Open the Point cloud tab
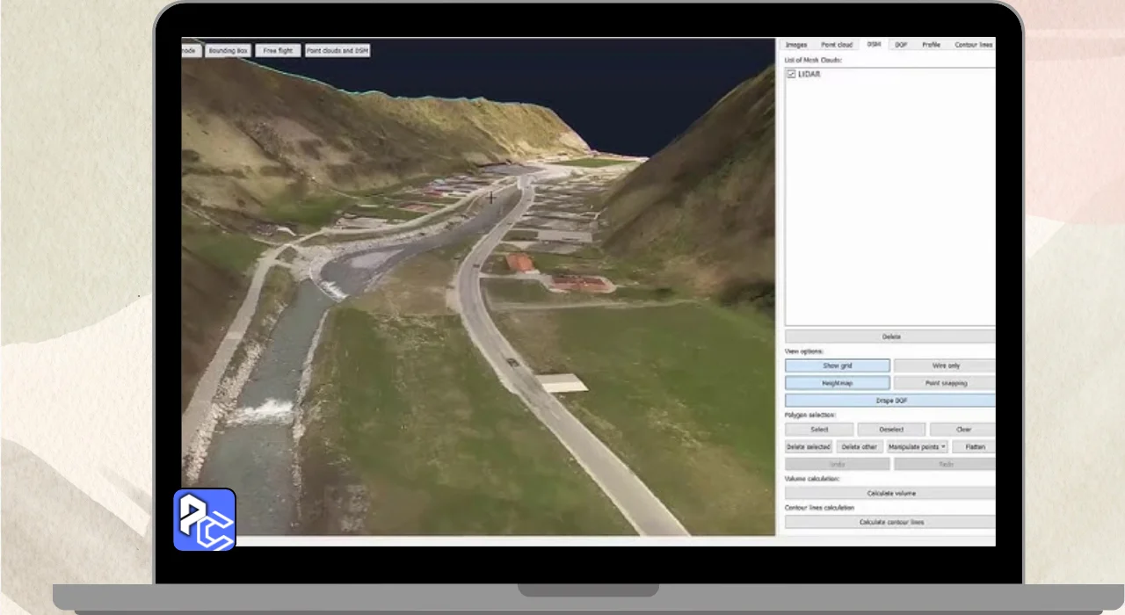The width and height of the screenshot is (1125, 615). coord(837,44)
